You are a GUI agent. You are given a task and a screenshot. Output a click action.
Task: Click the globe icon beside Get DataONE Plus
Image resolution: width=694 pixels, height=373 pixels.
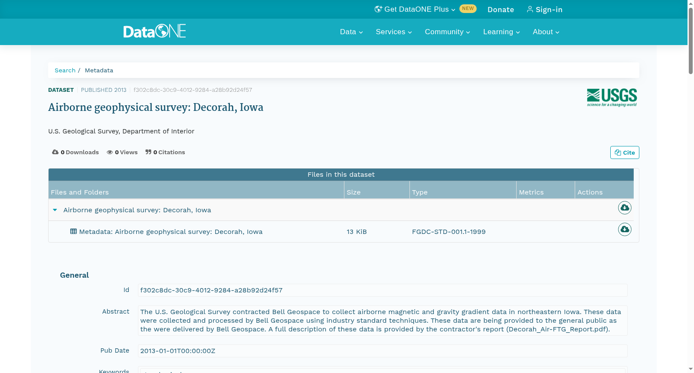[x=378, y=9]
